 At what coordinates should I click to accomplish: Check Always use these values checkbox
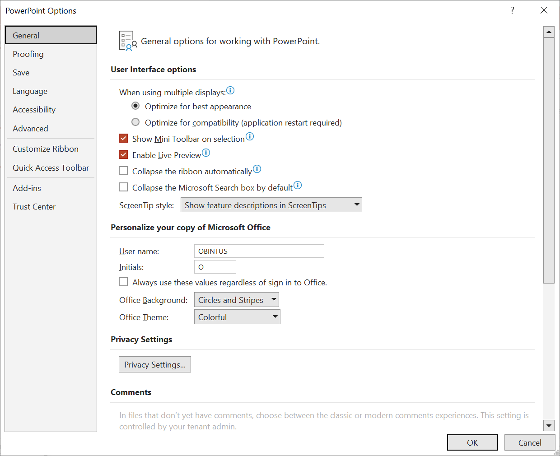[123, 282]
